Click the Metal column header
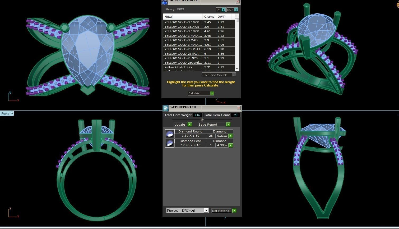 tap(183, 17)
